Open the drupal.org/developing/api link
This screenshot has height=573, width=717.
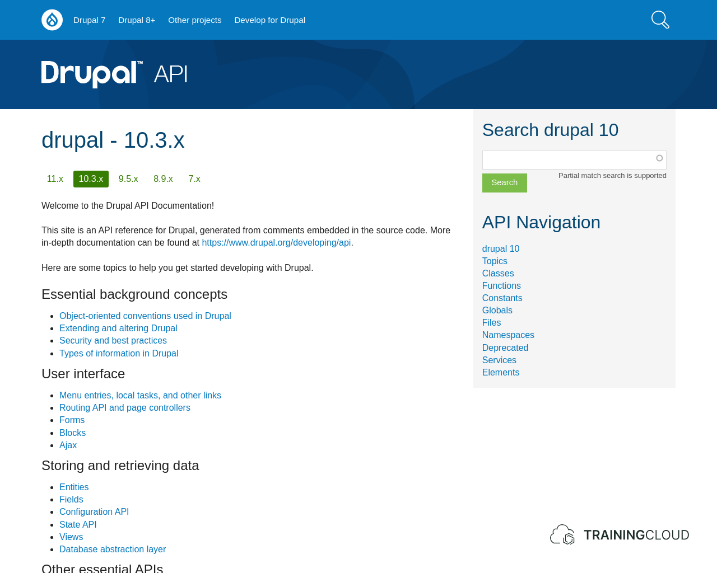(276, 243)
